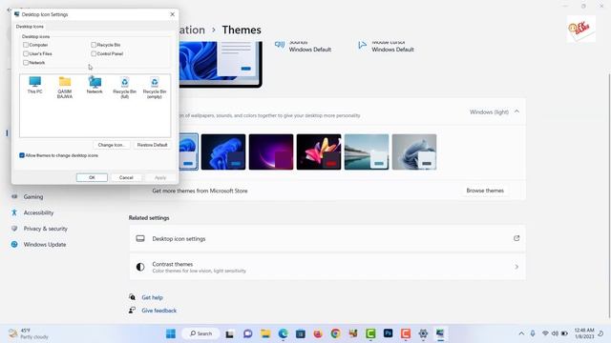Confirm dialog with OK button
This screenshot has height=343, width=611.
(x=92, y=177)
